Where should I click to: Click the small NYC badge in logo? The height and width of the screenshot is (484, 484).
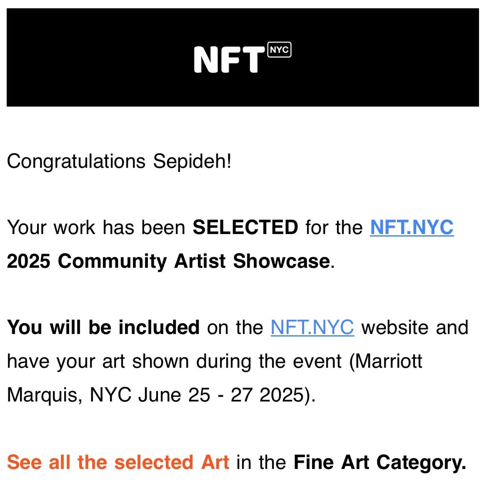(279, 50)
